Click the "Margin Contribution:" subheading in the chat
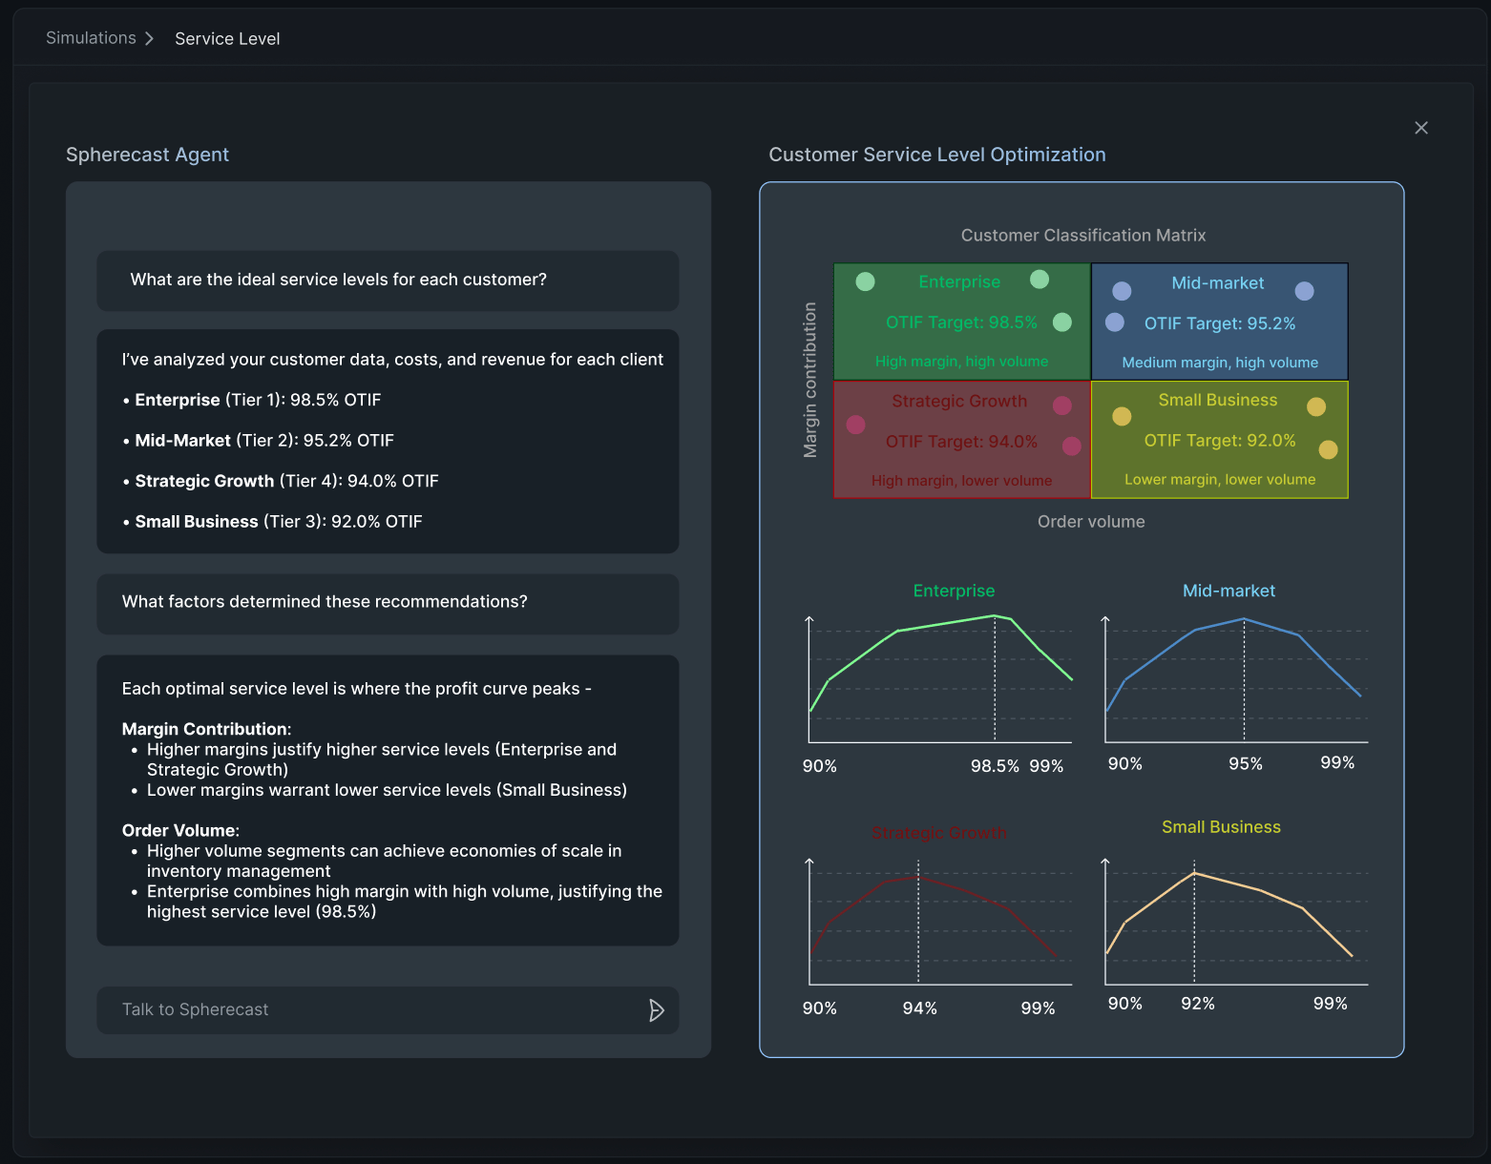The height and width of the screenshot is (1164, 1491). pyautogui.click(x=207, y=729)
